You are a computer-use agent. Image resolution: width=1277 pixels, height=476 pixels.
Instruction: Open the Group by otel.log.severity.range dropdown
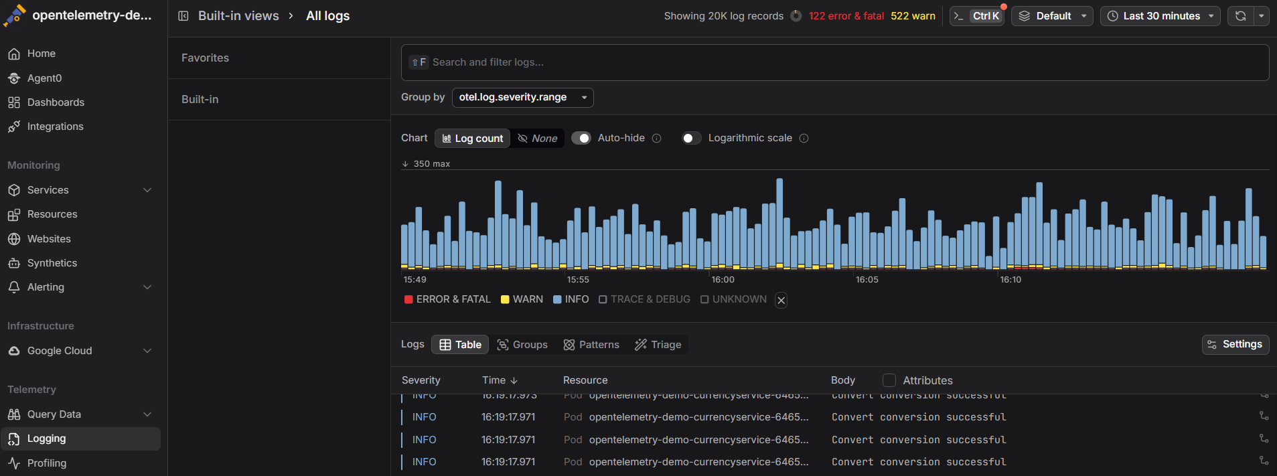click(522, 98)
